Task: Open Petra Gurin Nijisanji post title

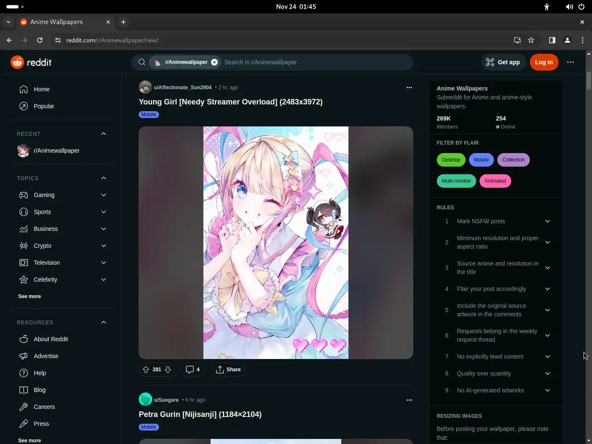Action: point(200,414)
